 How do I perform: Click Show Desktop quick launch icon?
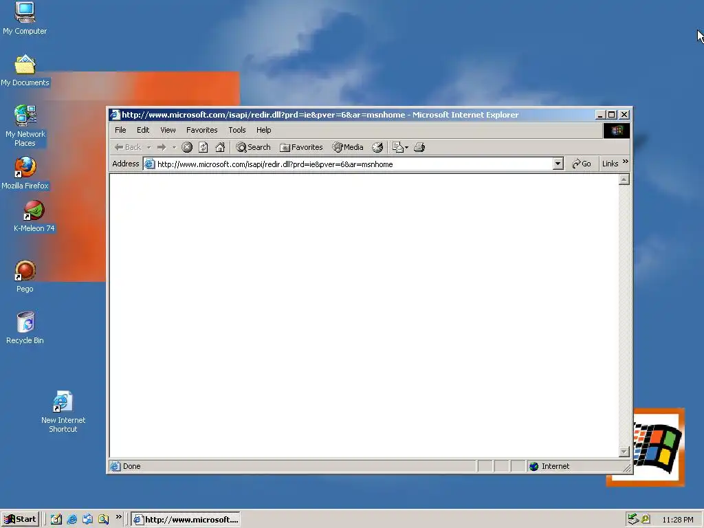coord(56,520)
